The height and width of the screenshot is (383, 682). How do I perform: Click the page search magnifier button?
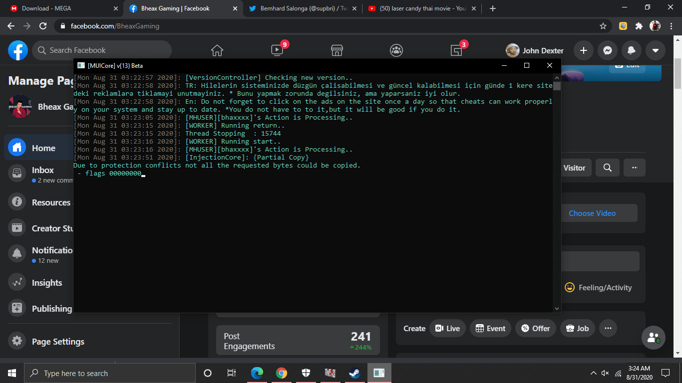coord(608,168)
